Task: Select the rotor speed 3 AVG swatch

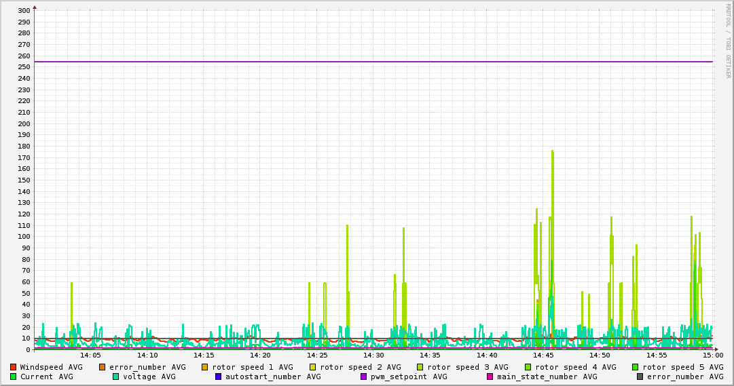Action: click(420, 367)
